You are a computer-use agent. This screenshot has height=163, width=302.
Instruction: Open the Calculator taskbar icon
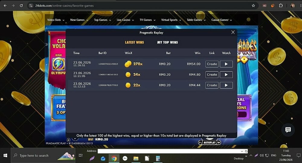point(158,158)
